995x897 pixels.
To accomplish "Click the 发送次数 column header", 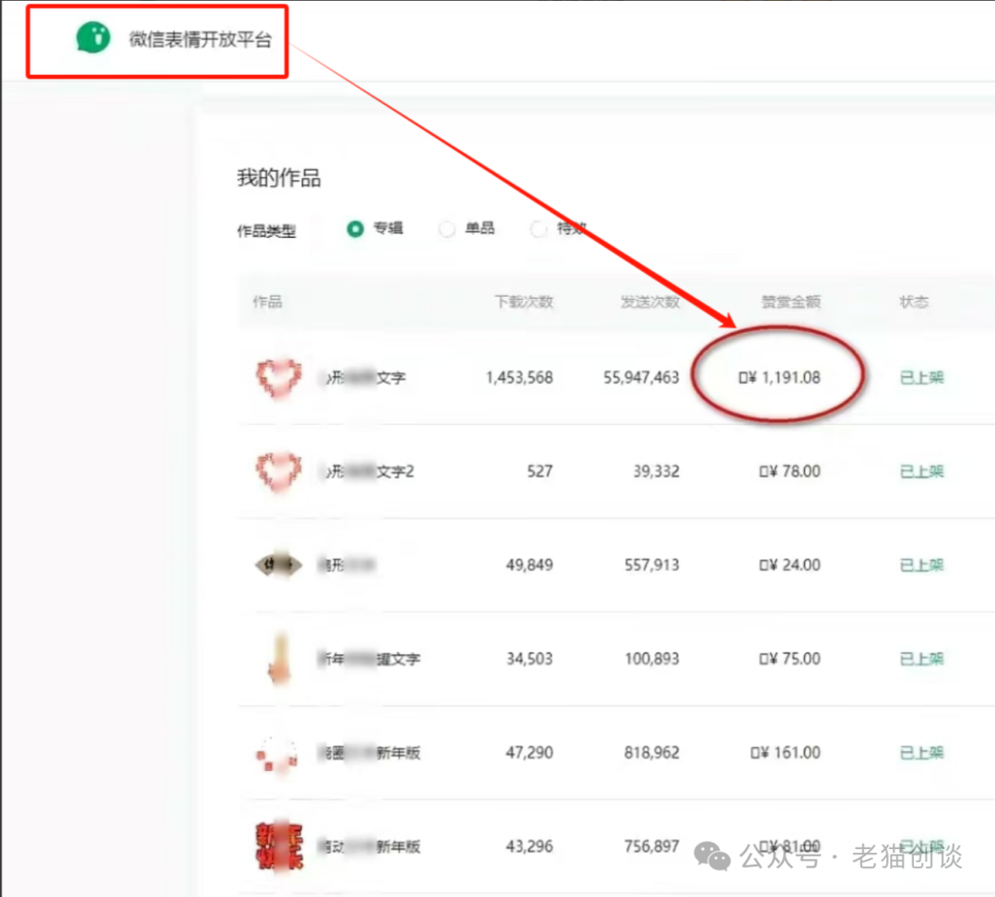I will pyautogui.click(x=650, y=301).
